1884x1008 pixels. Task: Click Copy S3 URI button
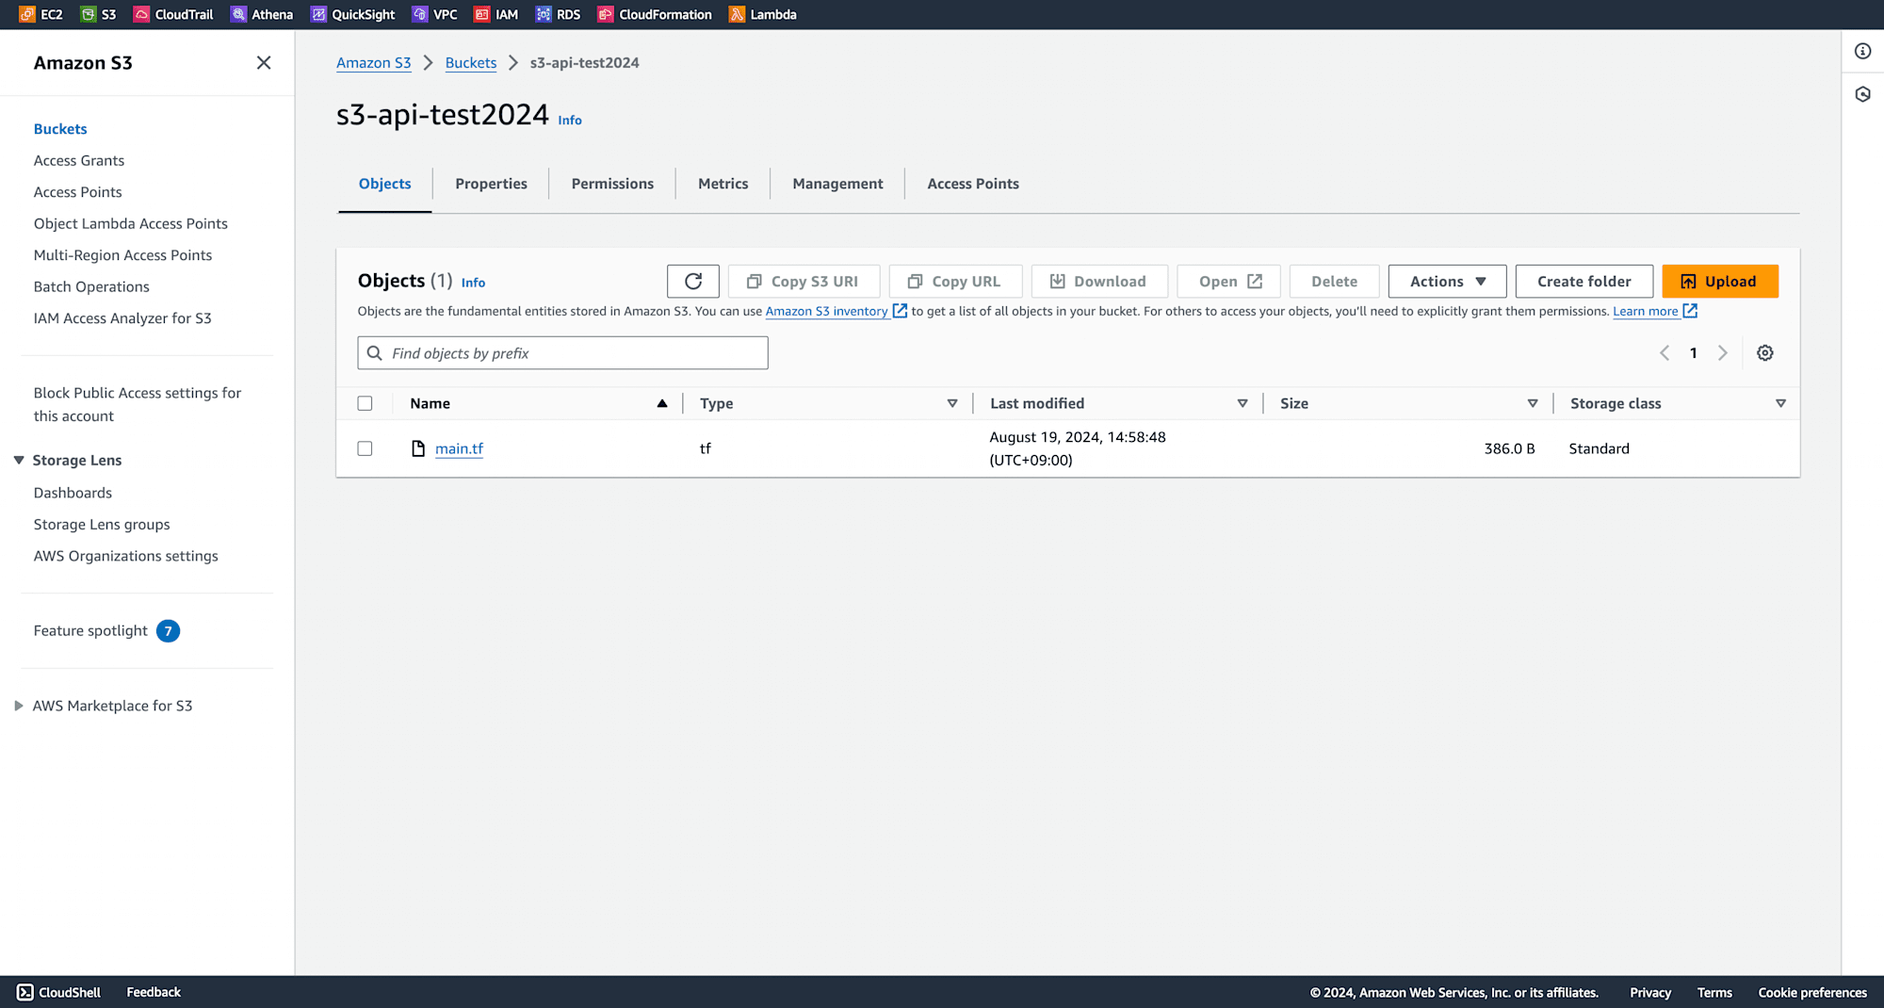point(804,281)
